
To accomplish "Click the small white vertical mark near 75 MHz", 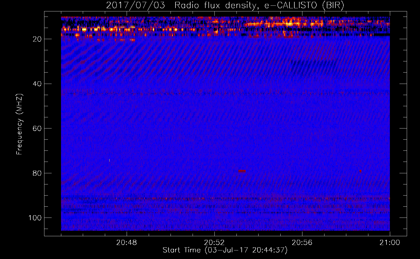I will 109,160.
